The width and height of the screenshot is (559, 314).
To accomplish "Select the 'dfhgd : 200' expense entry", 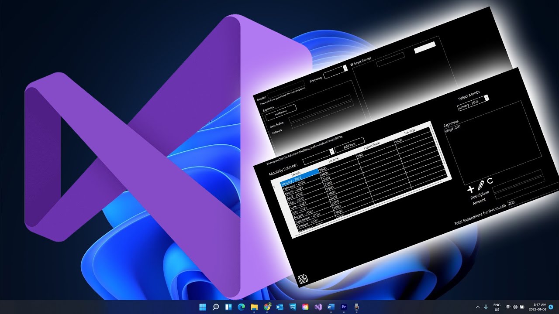I will pyautogui.click(x=452, y=129).
